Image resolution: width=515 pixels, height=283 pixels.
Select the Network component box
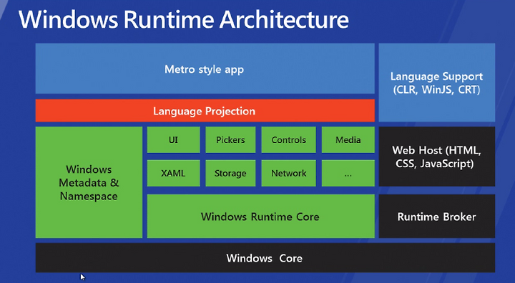click(x=289, y=174)
